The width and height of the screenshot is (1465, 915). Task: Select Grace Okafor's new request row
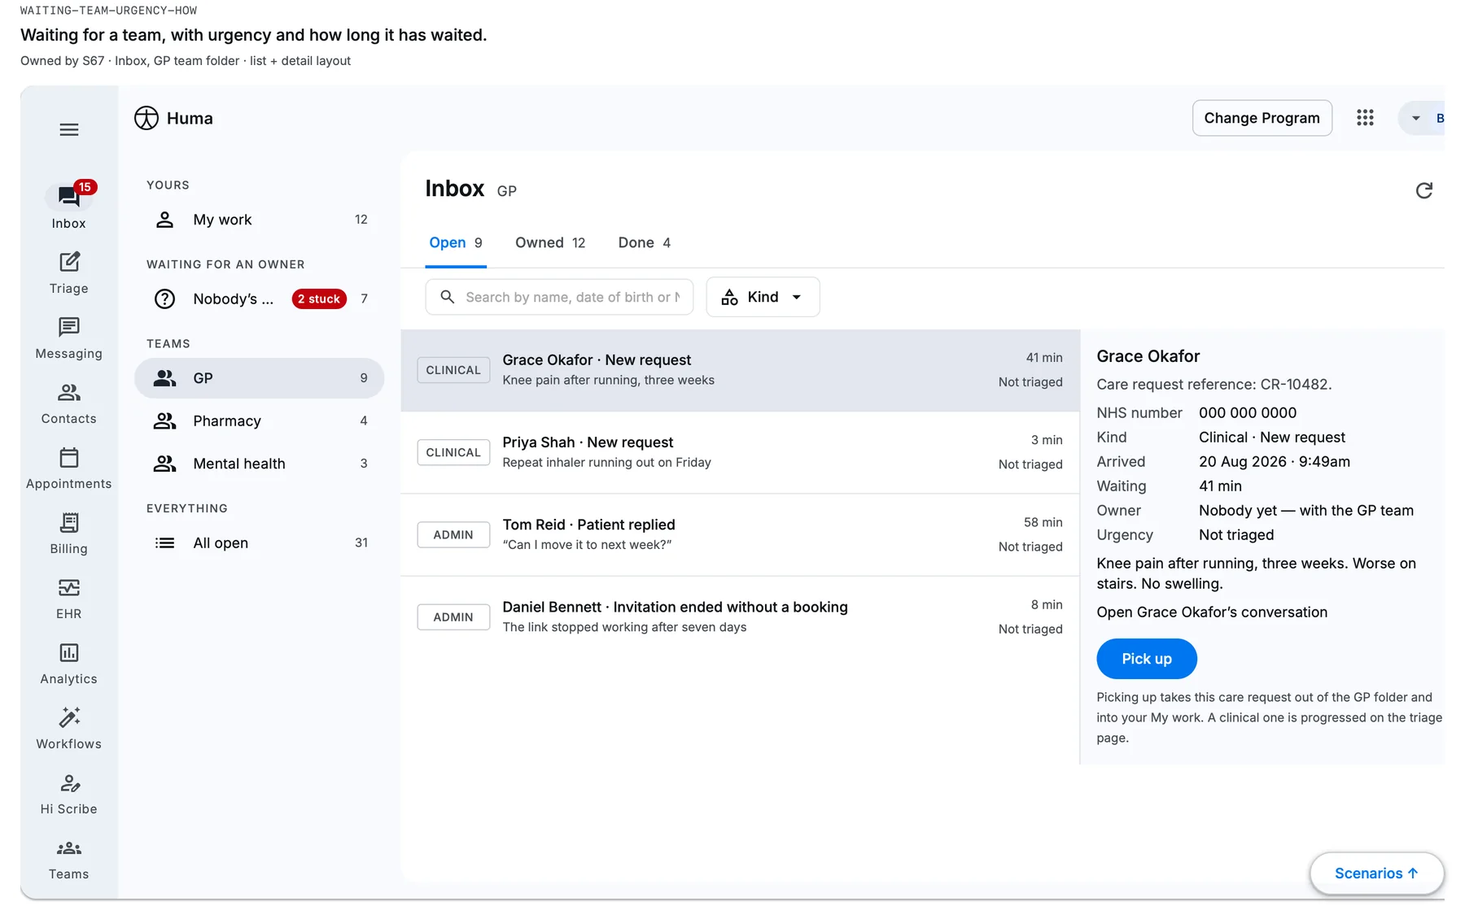pos(741,370)
